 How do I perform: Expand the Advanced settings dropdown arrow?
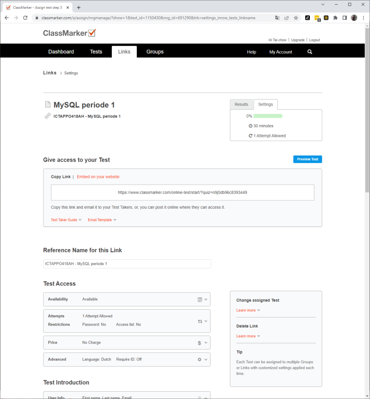click(206, 360)
